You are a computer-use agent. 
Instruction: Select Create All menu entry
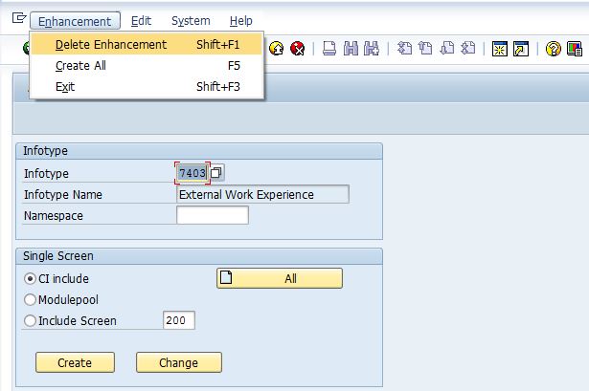(80, 65)
